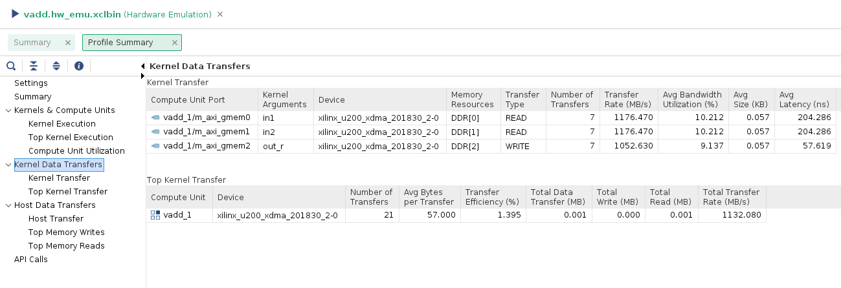Screen dimensions: 841x288
Task: Click the run arrow beside vadd.hw_emu.xclbin
Action: (x=15, y=14)
